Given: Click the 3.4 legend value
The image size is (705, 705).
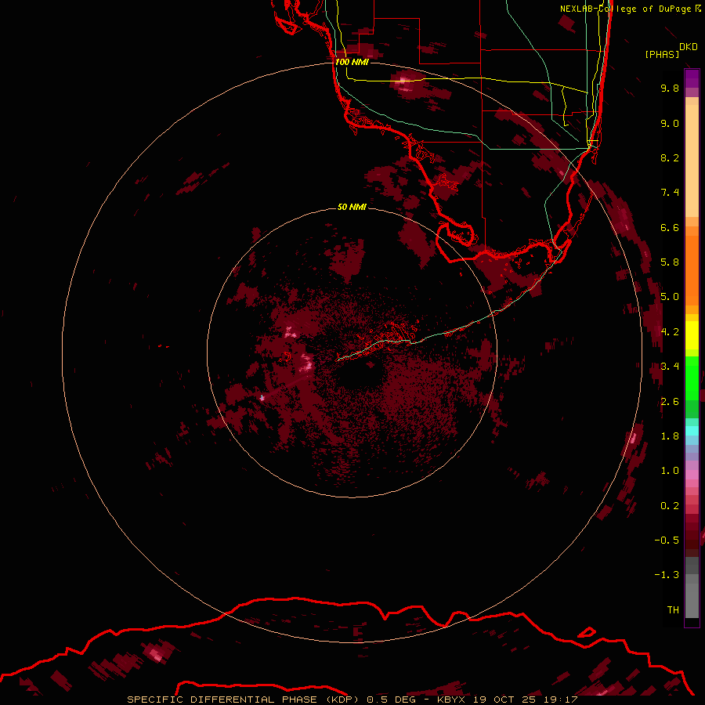Looking at the screenshot, I should 670,367.
